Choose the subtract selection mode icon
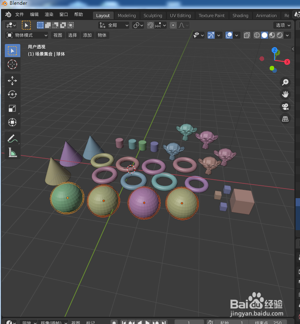Screen dimensions: 300x324 point(55,26)
